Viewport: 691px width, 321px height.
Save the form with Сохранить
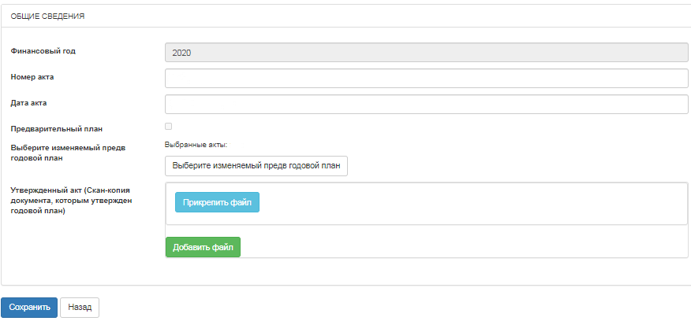[x=29, y=308]
